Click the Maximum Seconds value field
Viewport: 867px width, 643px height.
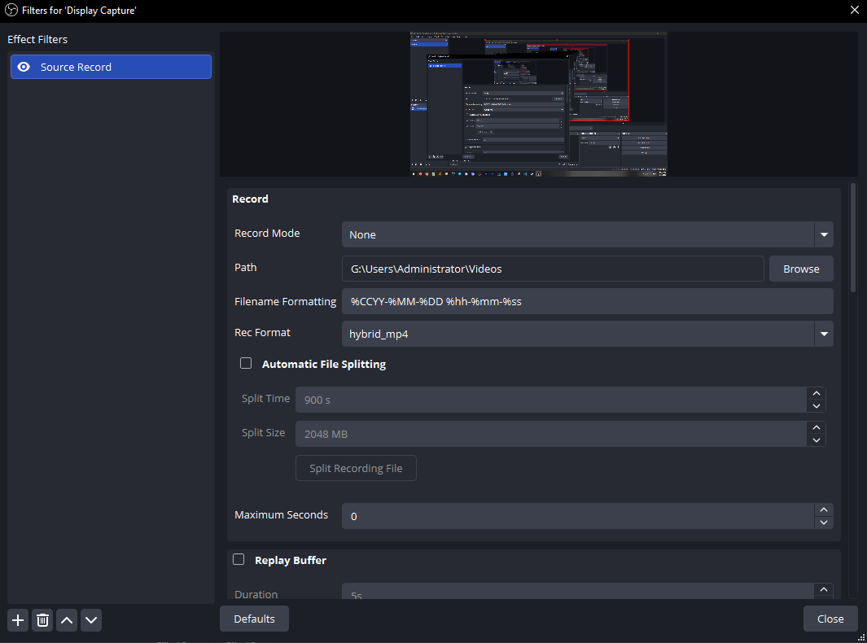(x=578, y=516)
